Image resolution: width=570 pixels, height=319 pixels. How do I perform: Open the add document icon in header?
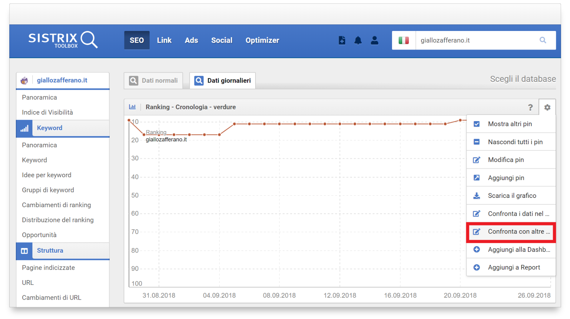[x=342, y=40]
